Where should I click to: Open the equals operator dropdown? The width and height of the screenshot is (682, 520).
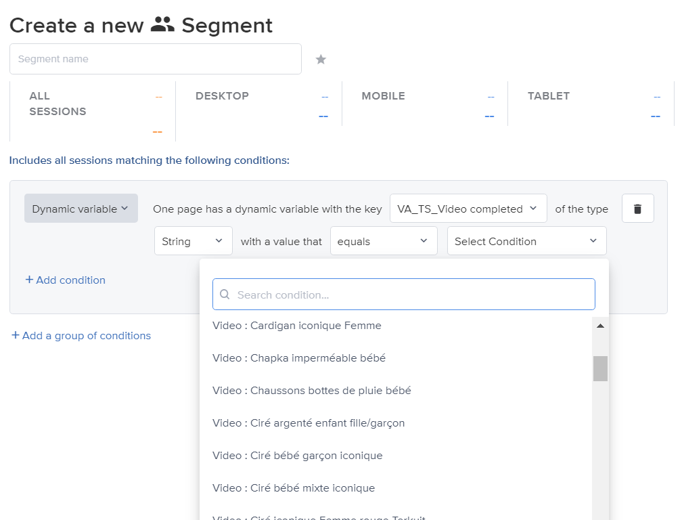coord(384,240)
